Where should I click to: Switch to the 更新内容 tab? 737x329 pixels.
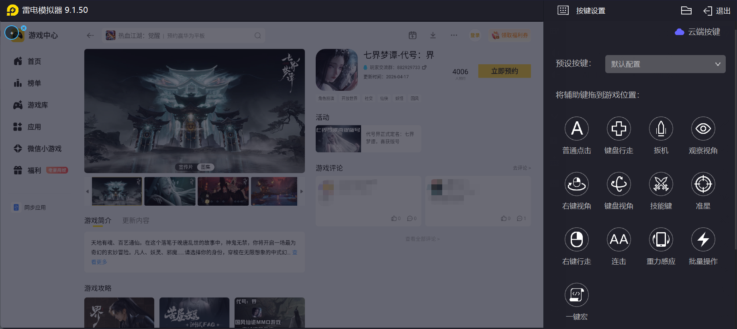pyautogui.click(x=136, y=221)
